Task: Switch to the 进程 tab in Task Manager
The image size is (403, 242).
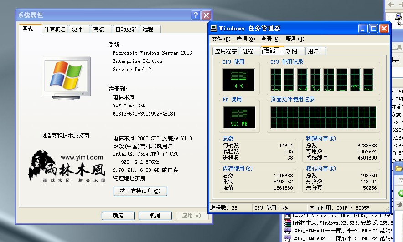Action: 250,51
